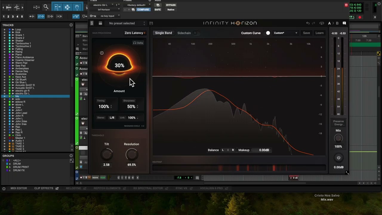Image resolution: width=382 pixels, height=215 pixels.
Task: Select the B state button
Action: pos(337,23)
